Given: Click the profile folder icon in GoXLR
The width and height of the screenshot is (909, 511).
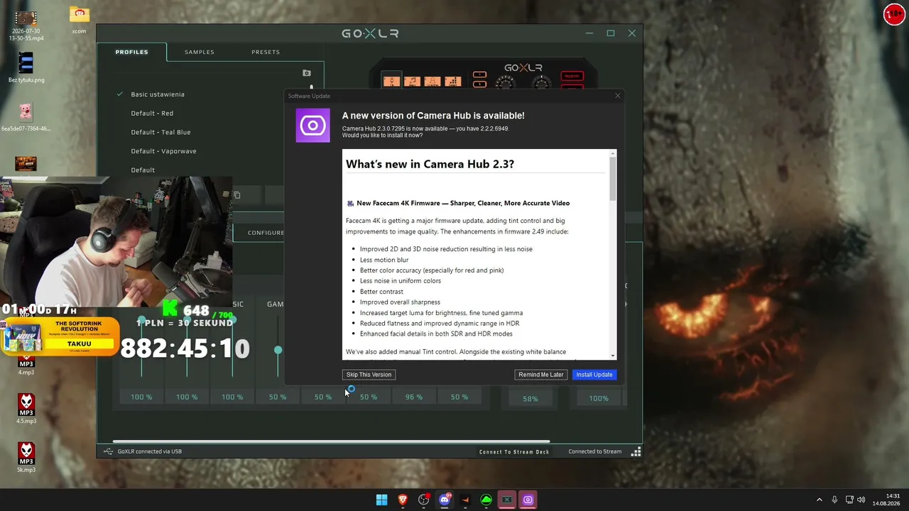Looking at the screenshot, I should pos(307,73).
